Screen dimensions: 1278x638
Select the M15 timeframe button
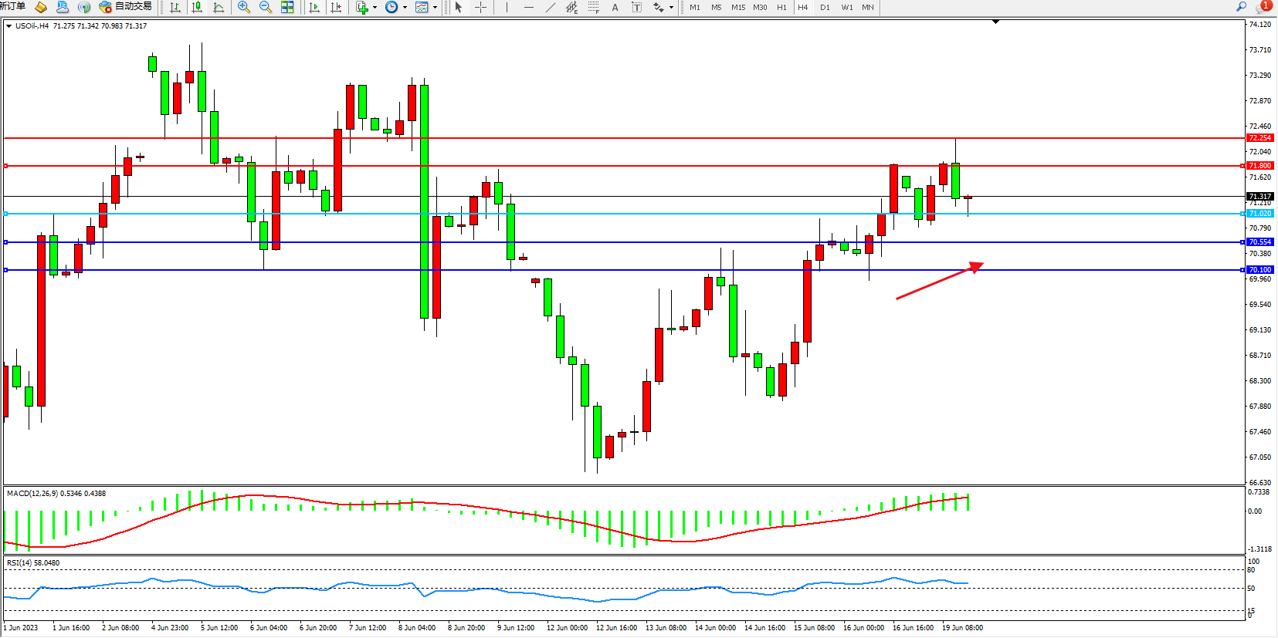(x=738, y=7)
